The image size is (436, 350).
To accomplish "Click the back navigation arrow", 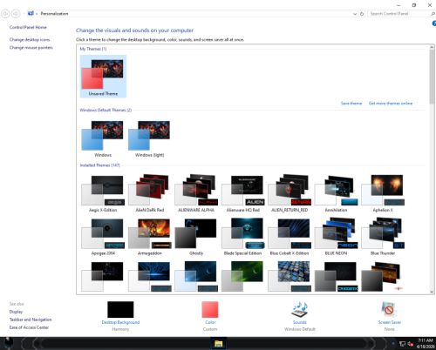I will pos(5,14).
